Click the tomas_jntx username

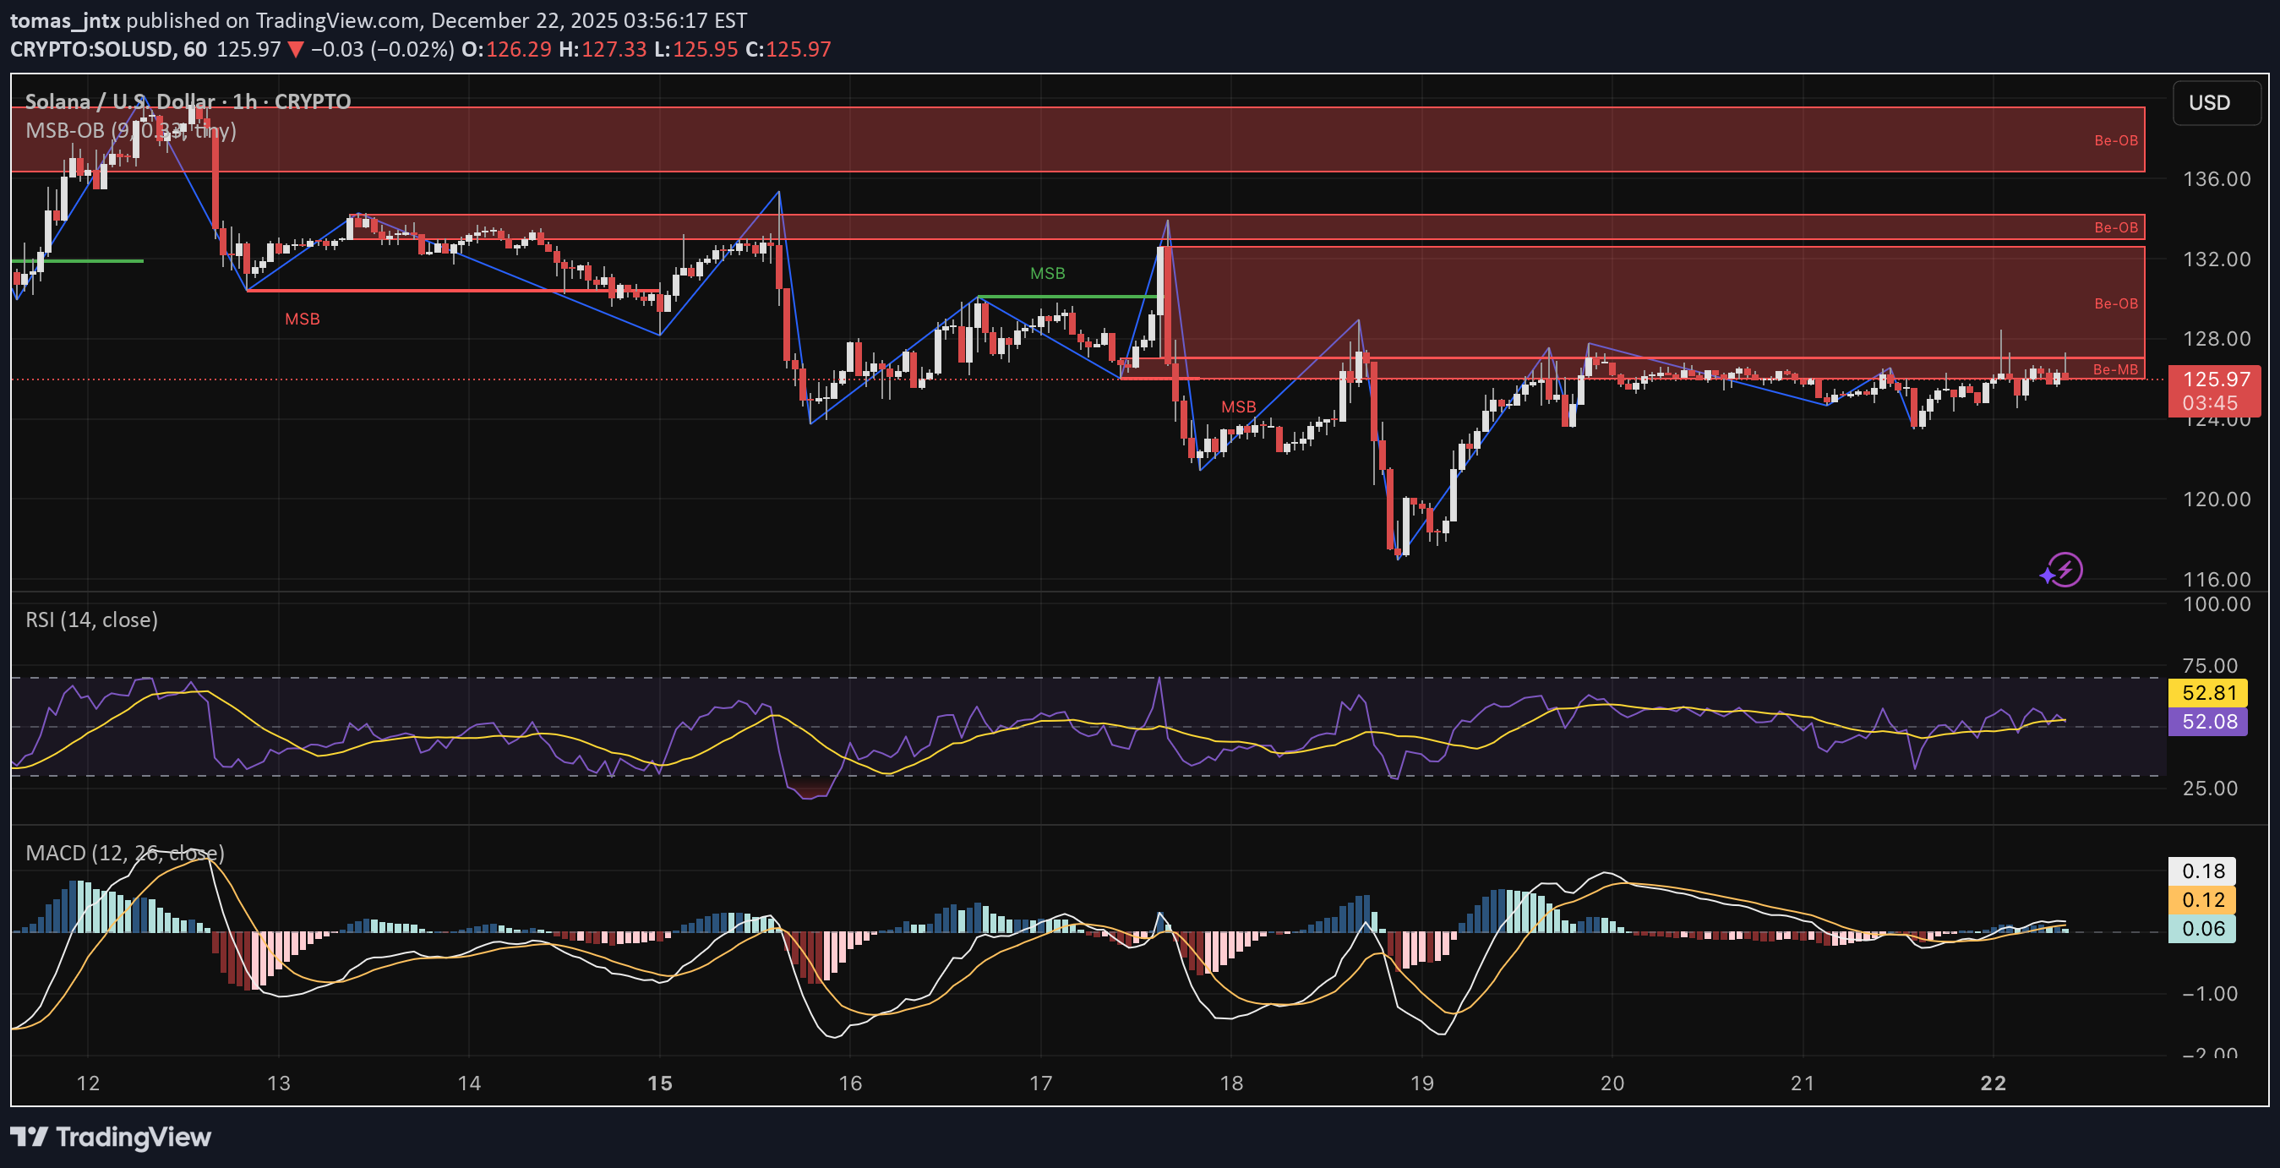click(x=62, y=20)
